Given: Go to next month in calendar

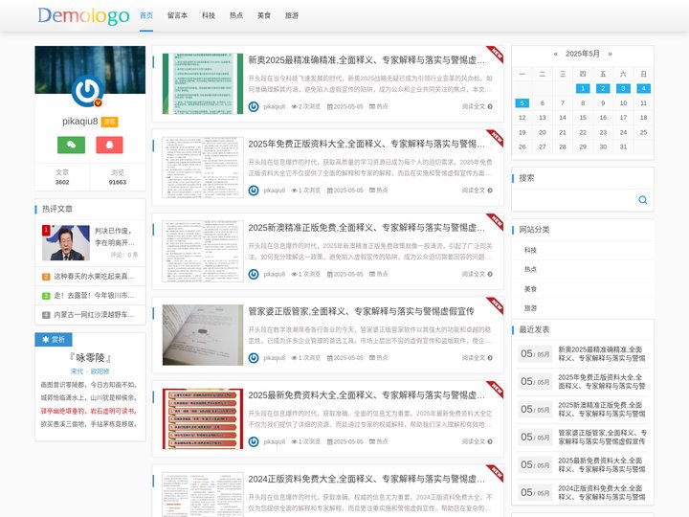Looking at the screenshot, I should [x=610, y=54].
